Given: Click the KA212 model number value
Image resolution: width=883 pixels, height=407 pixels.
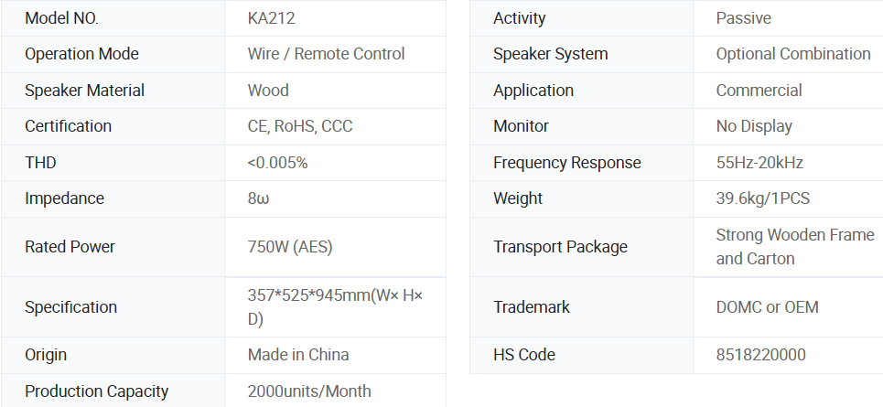Looking at the screenshot, I should 272,18.
